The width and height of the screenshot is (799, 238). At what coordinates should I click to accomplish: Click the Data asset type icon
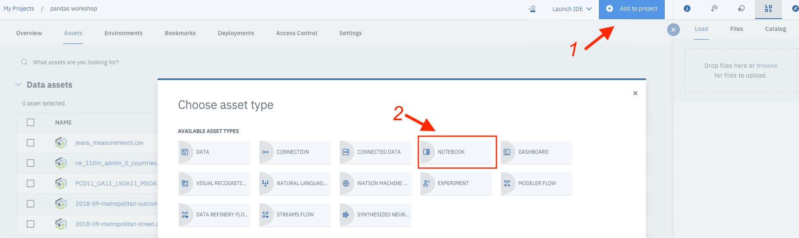click(185, 152)
